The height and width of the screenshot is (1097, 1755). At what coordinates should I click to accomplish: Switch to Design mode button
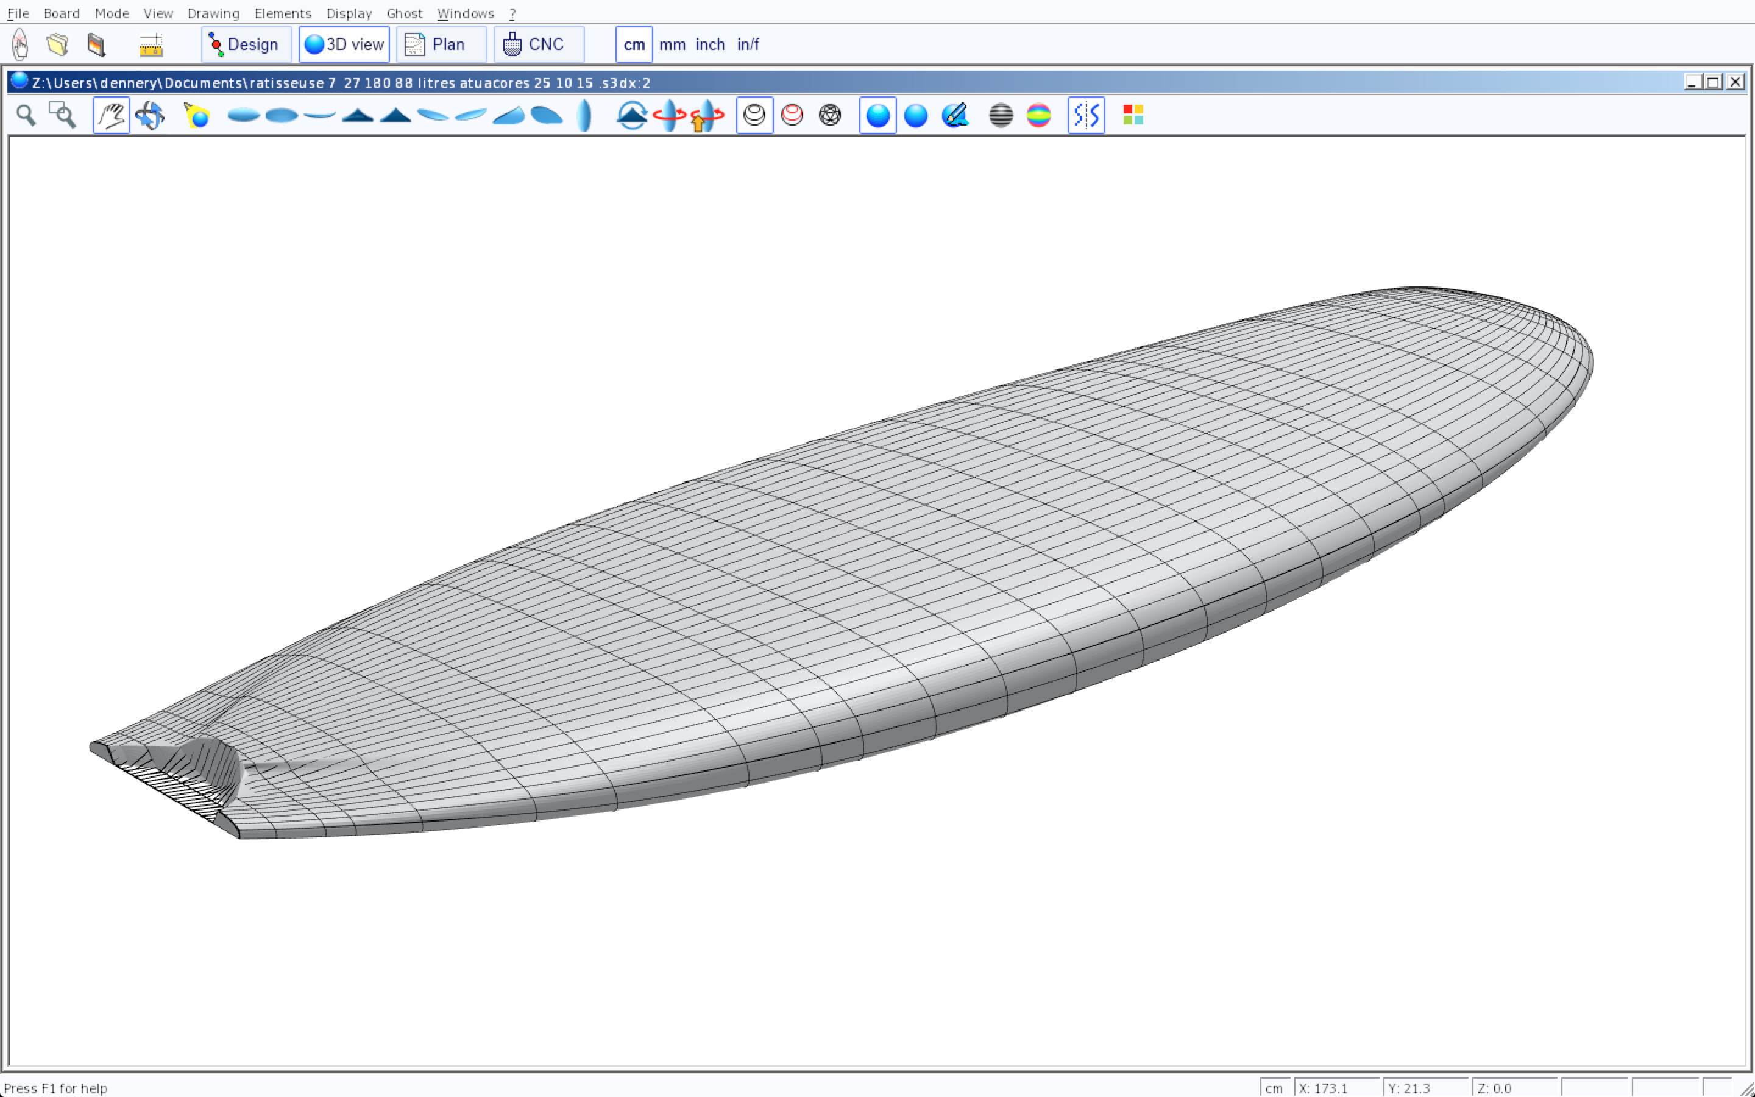point(246,45)
